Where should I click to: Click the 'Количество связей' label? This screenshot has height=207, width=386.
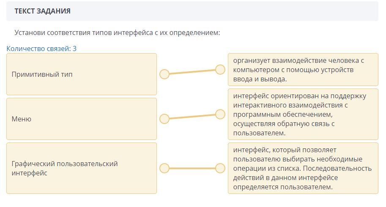pos(38,48)
